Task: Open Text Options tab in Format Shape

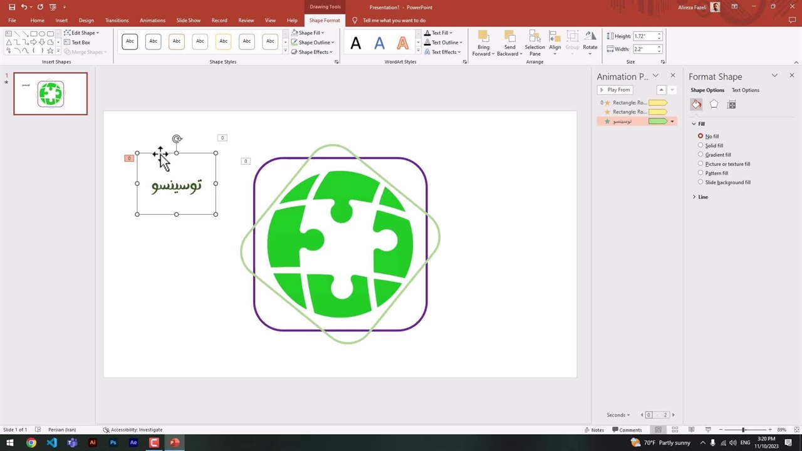Action: pos(745,90)
